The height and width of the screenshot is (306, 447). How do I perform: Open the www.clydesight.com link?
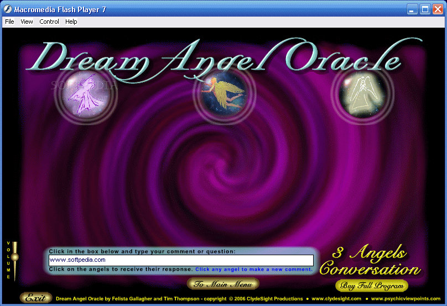point(336,299)
